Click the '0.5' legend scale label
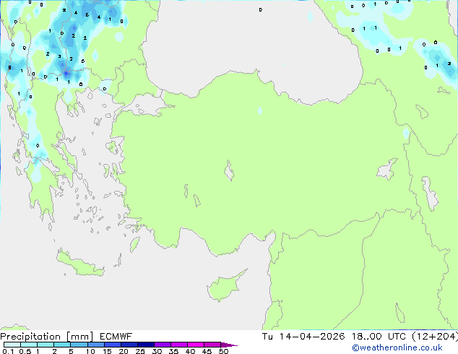Viewport: 458px width, 354px height. pyautogui.click(x=25, y=351)
